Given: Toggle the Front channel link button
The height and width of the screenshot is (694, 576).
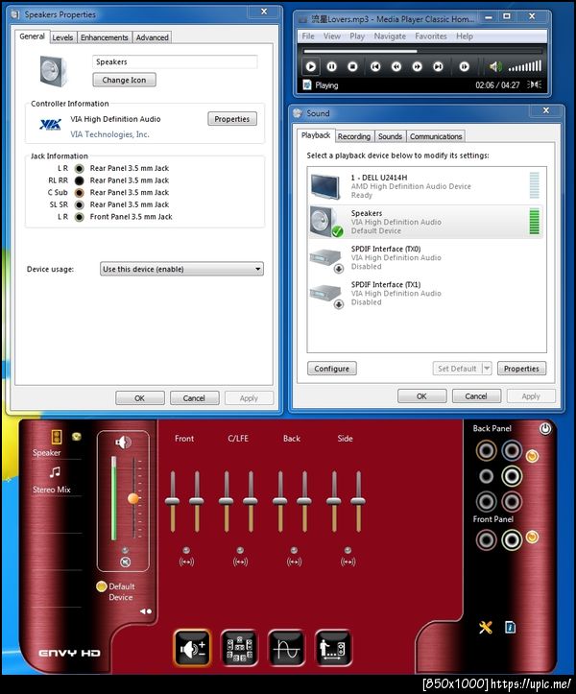Looking at the screenshot, I should 186,562.
